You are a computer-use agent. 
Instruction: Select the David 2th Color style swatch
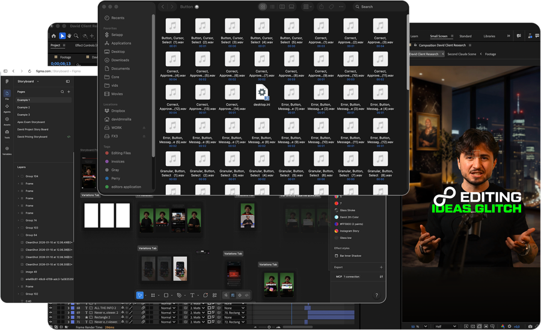coord(337,217)
